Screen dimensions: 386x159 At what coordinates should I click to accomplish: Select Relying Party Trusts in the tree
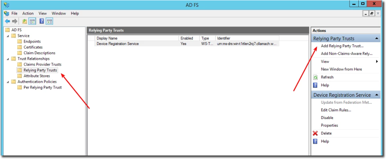coord(40,70)
